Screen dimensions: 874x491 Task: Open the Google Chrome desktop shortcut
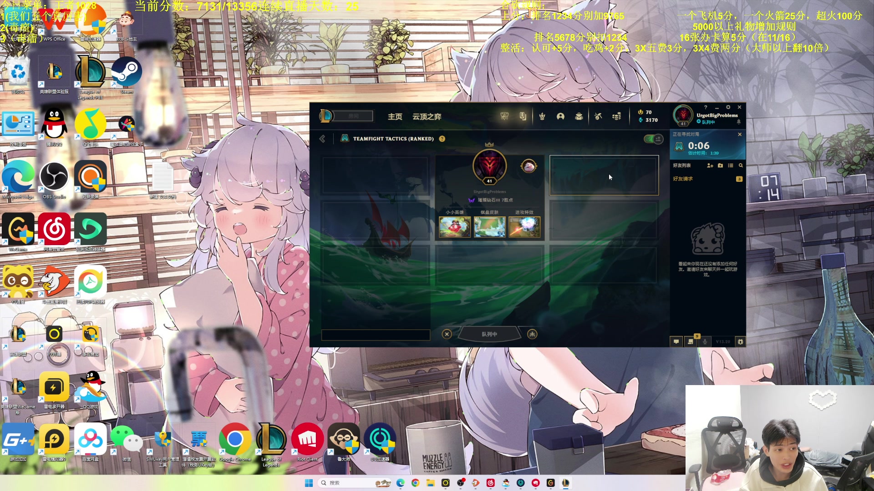[235, 443]
